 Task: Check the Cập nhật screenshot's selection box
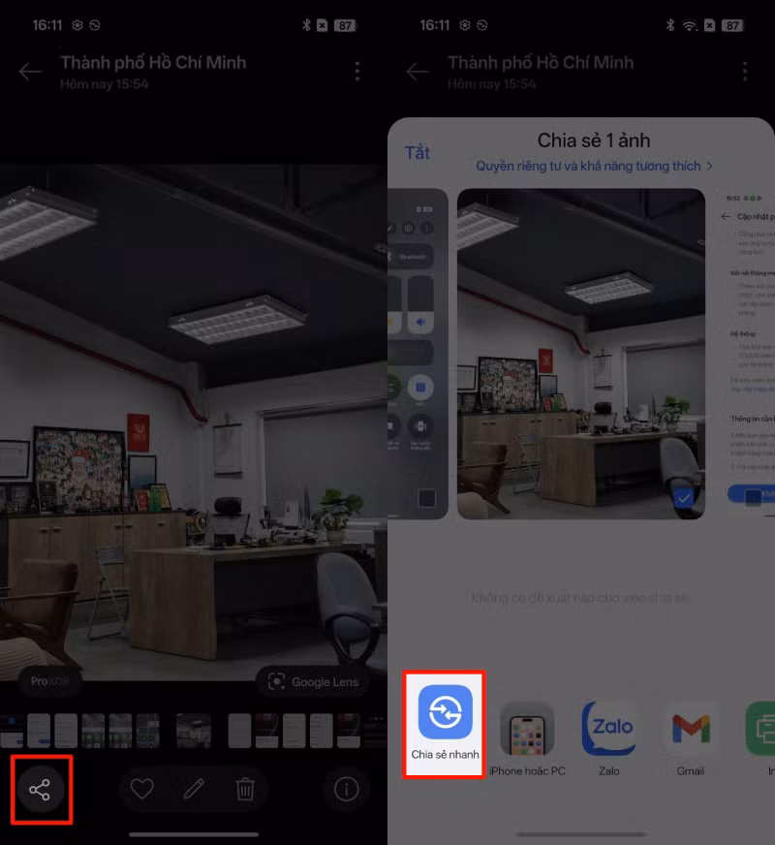coord(752,496)
